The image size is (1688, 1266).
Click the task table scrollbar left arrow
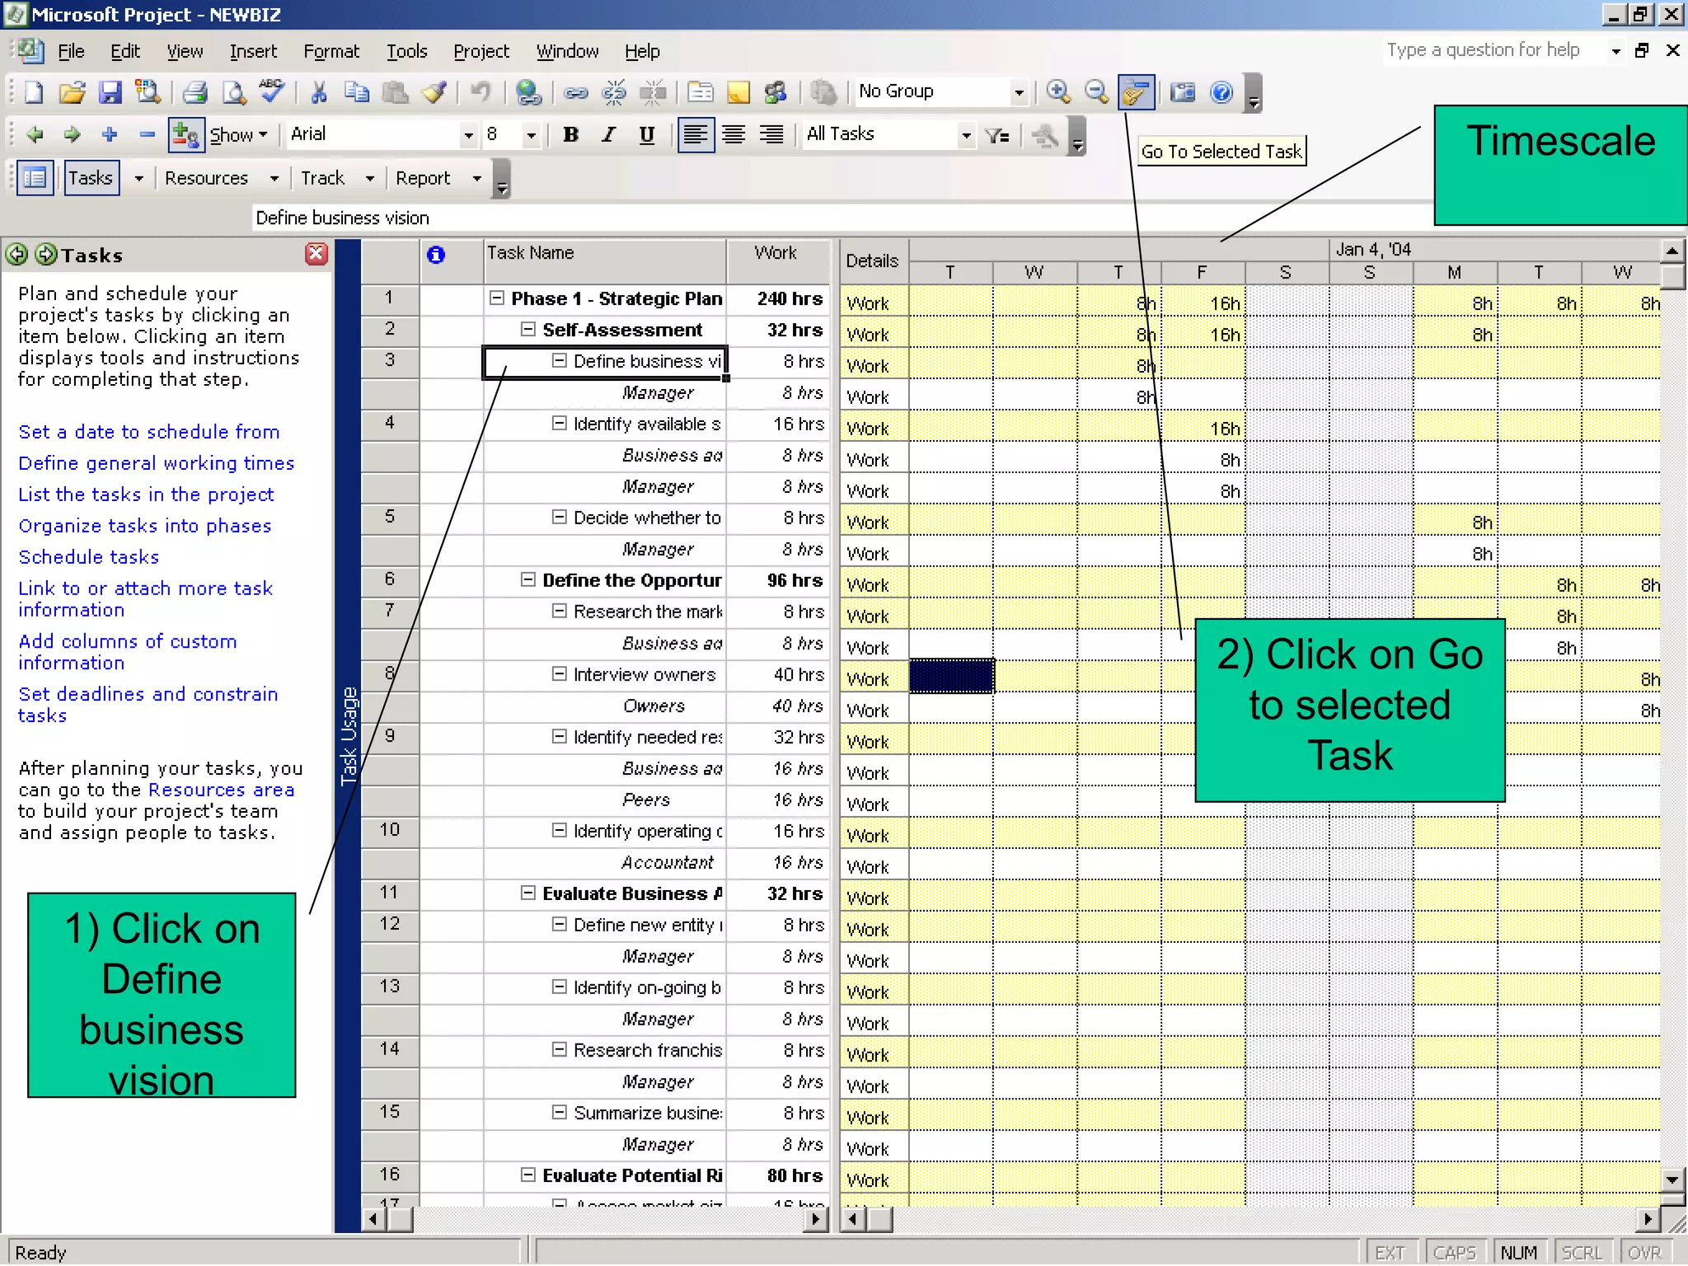pyautogui.click(x=373, y=1219)
